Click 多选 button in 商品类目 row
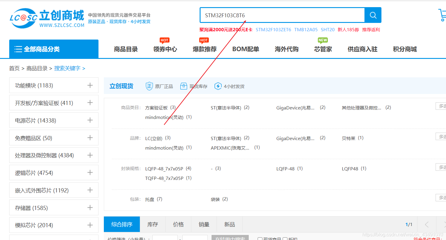Screen dimensions: 446x240 coord(441,106)
